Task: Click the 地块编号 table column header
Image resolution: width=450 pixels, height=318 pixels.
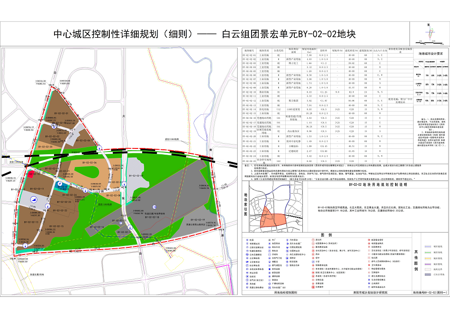Action: 249,50
